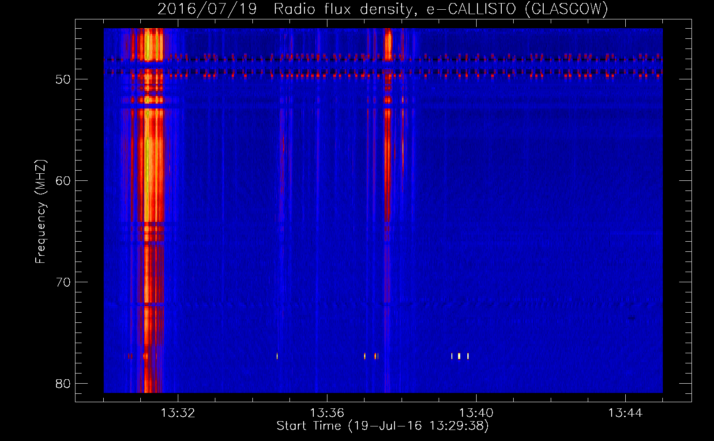Click the narrow radio burst near 13:37:40
This screenshot has width=714, height=441.
[387, 210]
